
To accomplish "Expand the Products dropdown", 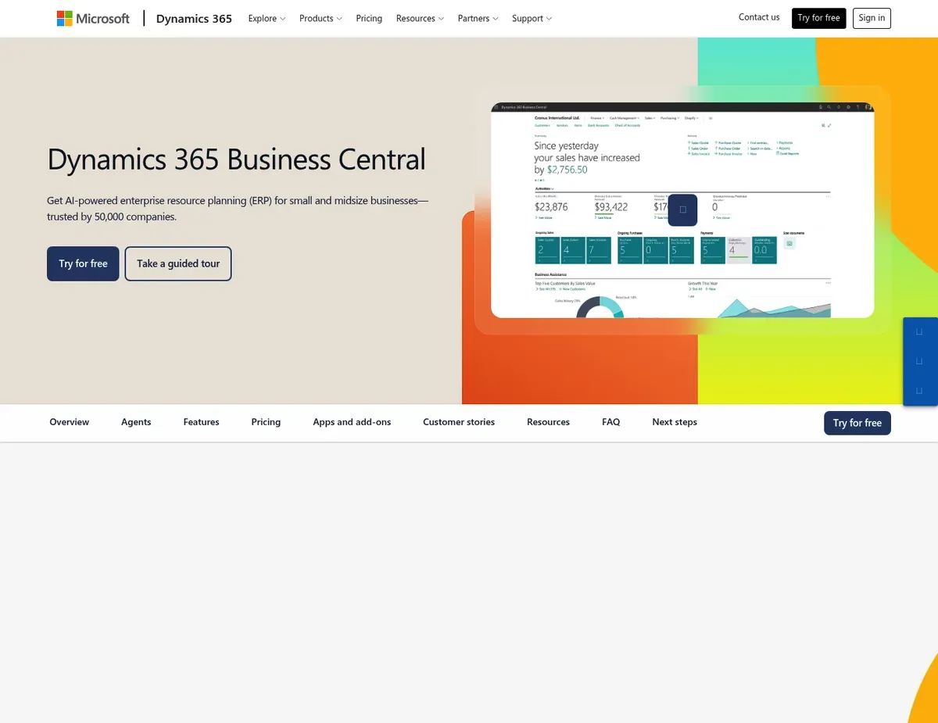I will pos(320,18).
